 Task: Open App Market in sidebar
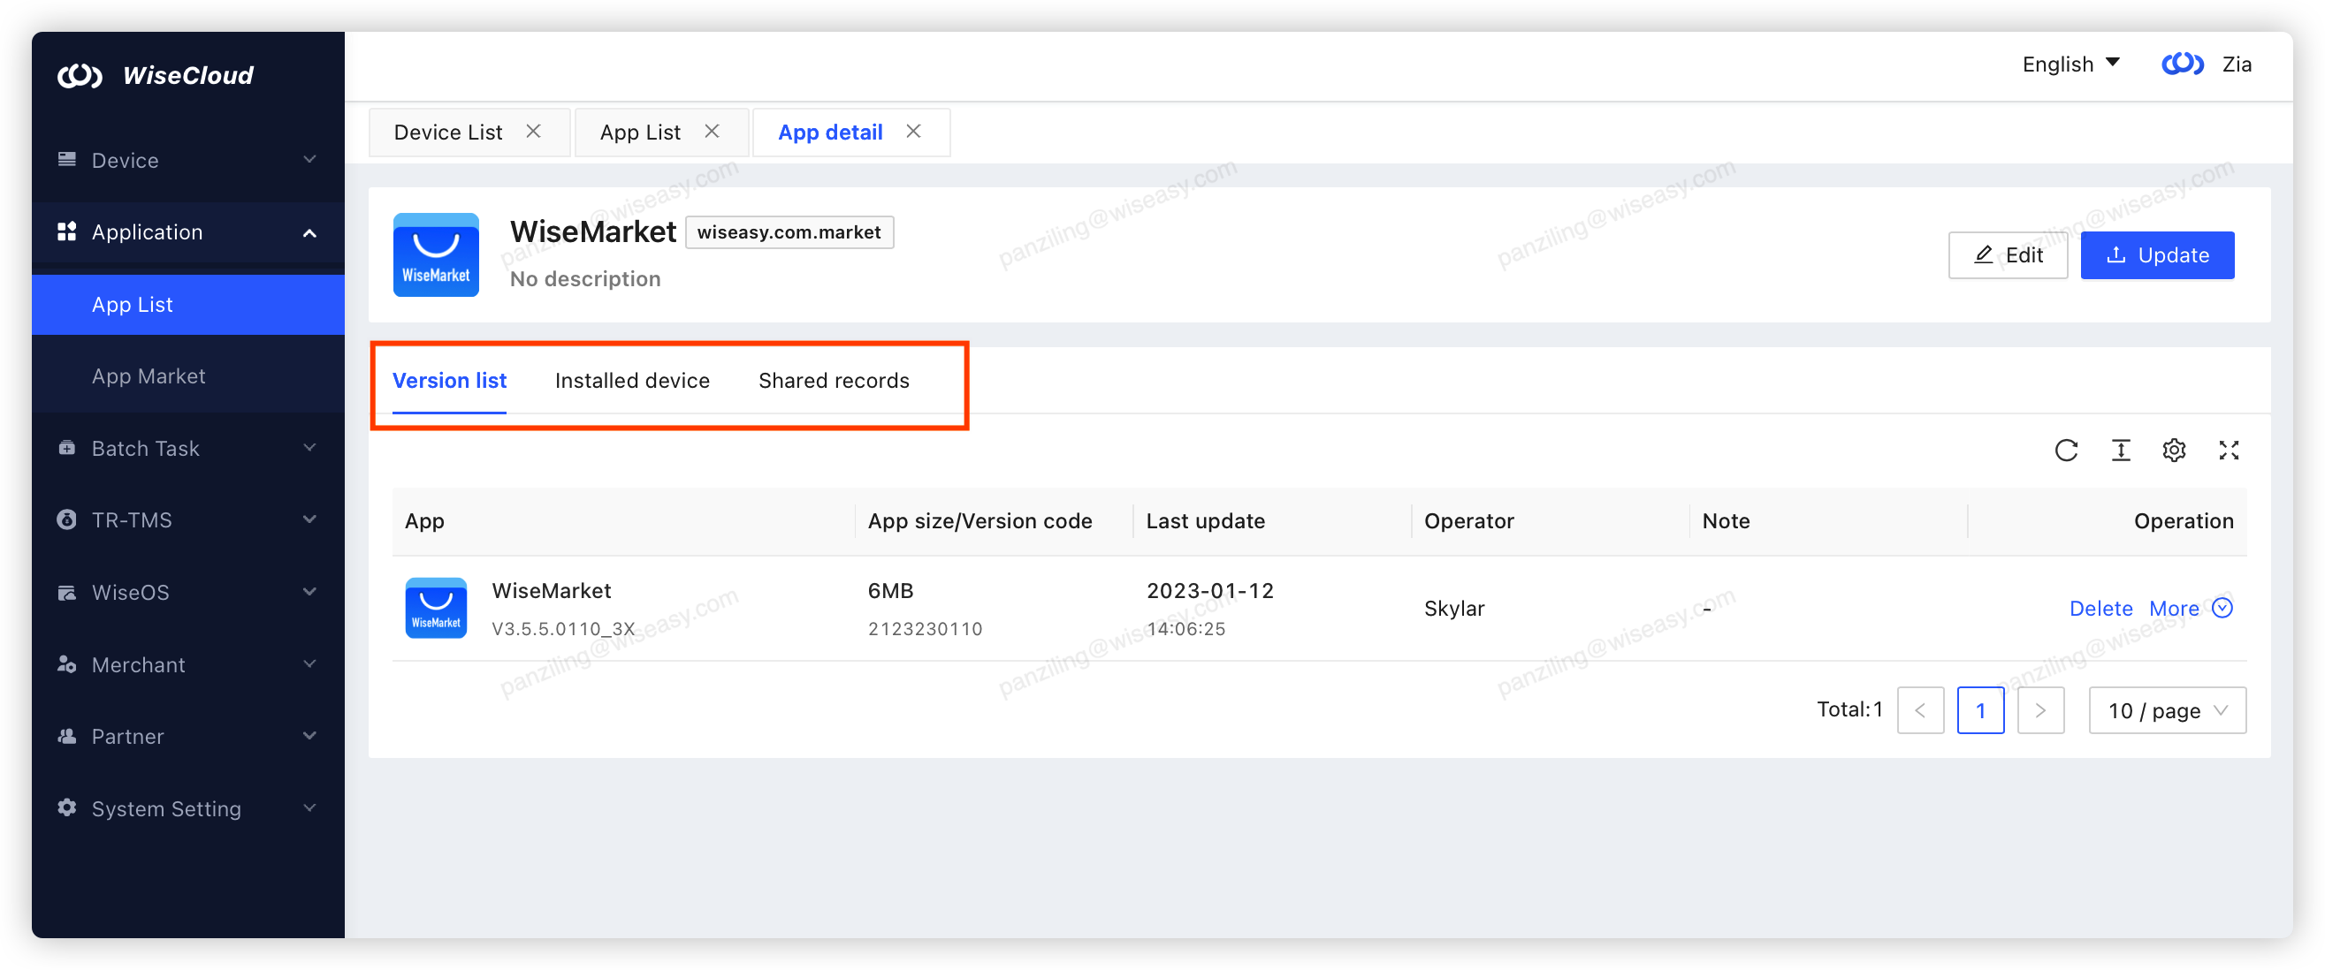149,376
